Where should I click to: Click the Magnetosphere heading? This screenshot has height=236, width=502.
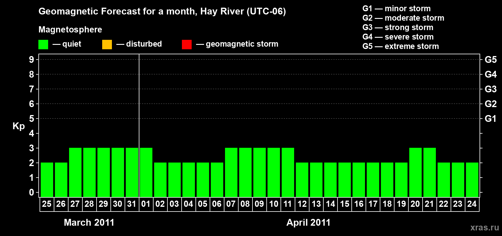click(x=70, y=29)
